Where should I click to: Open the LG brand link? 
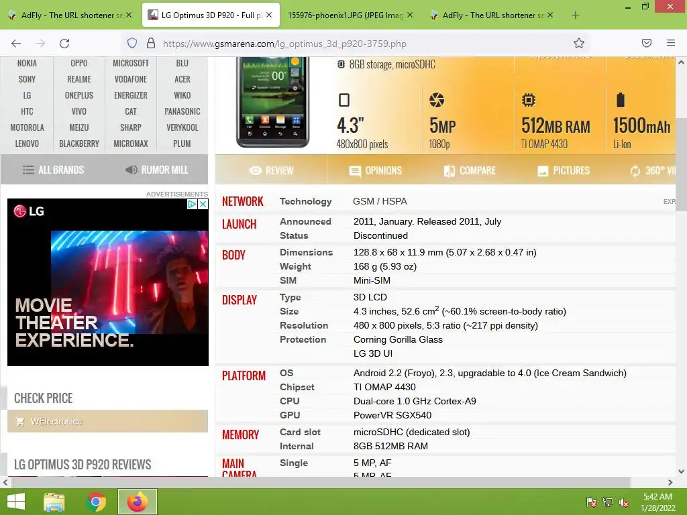tap(27, 95)
